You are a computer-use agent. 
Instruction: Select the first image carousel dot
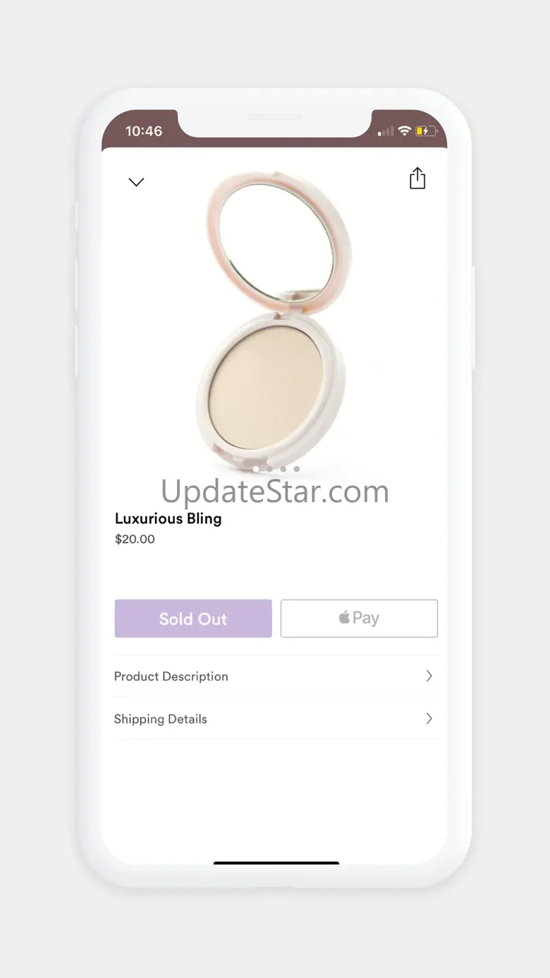[255, 468]
